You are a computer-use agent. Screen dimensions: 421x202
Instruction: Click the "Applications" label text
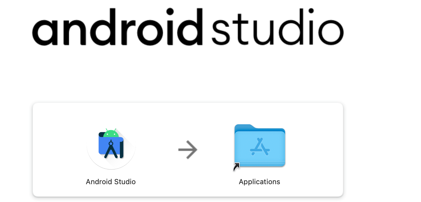[x=260, y=182]
